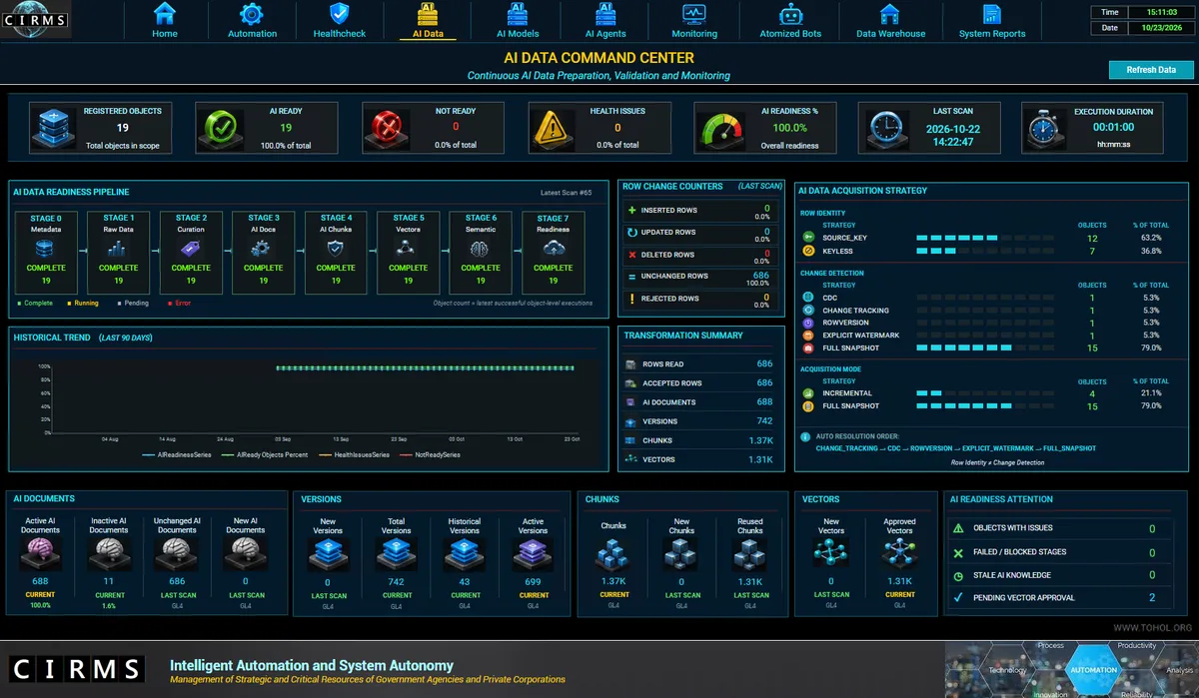Click the Total Versions stack icon
This screenshot has width=1199, height=698.
click(x=396, y=554)
